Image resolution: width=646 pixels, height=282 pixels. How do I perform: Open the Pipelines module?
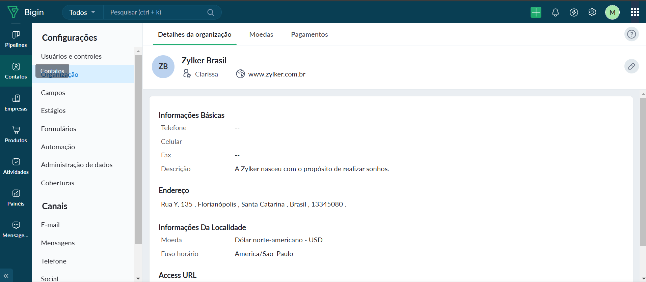(x=16, y=39)
